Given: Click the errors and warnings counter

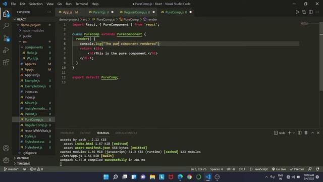Looking at the screenshot, I should coord(36,169).
